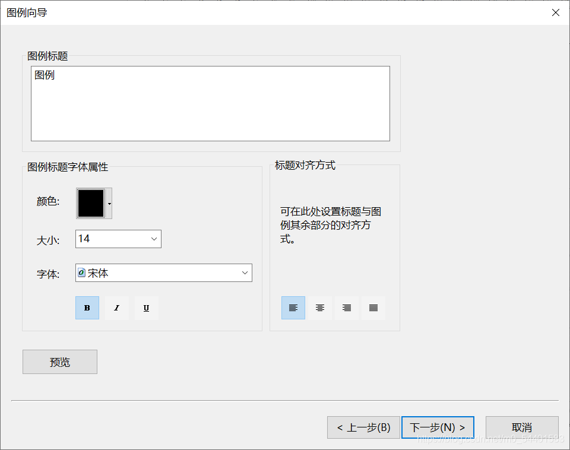The height and width of the screenshot is (450, 570).
Task: Proceed with 下一步(N) button
Action: tap(438, 427)
